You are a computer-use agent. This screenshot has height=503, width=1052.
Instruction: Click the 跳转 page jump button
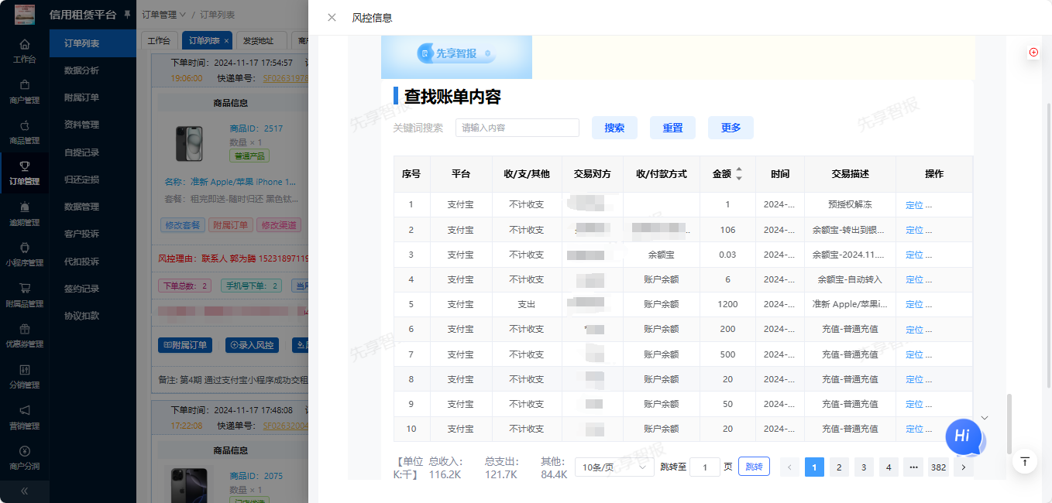point(754,467)
